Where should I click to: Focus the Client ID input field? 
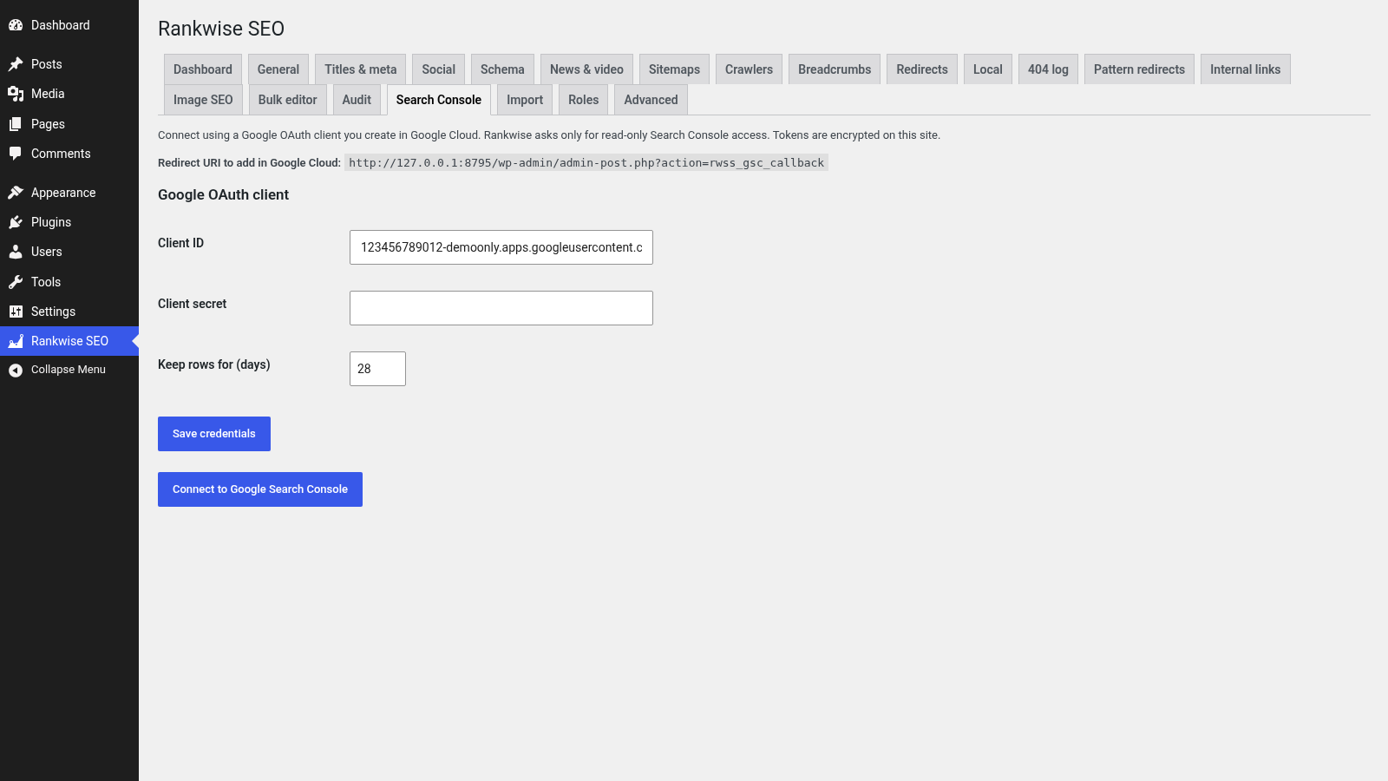(x=501, y=247)
